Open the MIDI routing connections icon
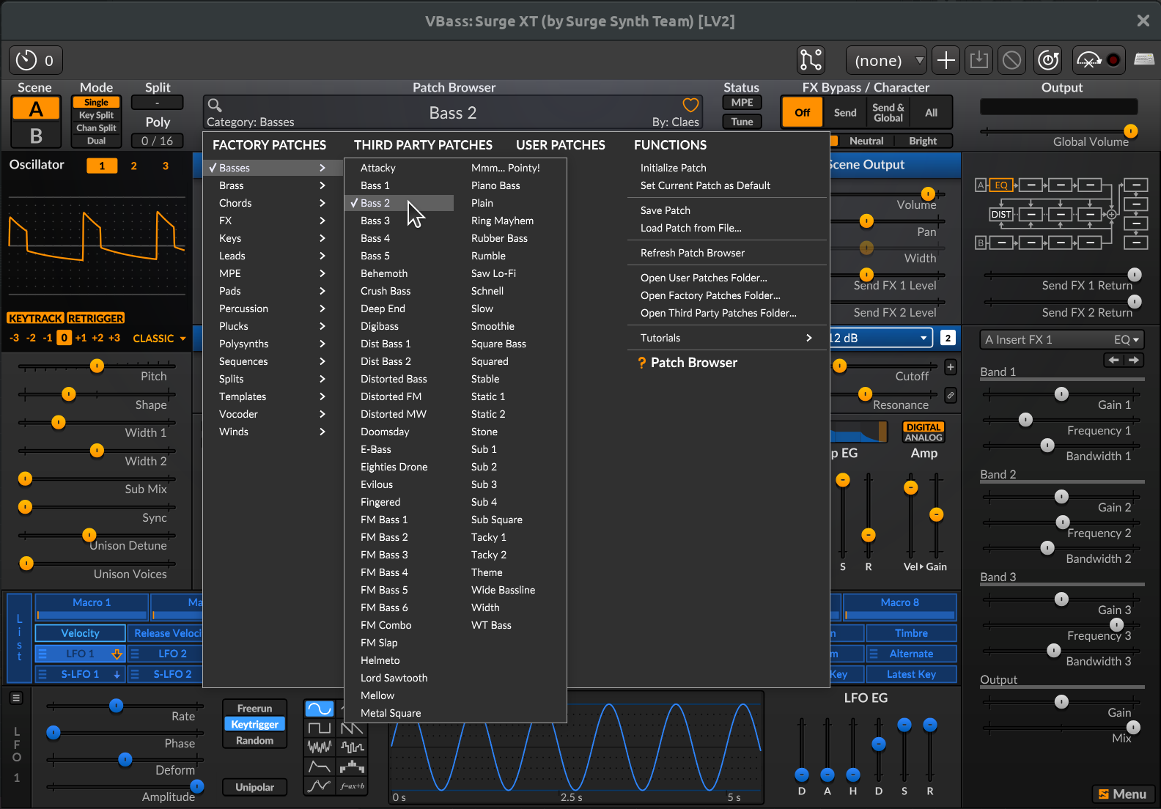This screenshot has height=809, width=1161. (811, 60)
